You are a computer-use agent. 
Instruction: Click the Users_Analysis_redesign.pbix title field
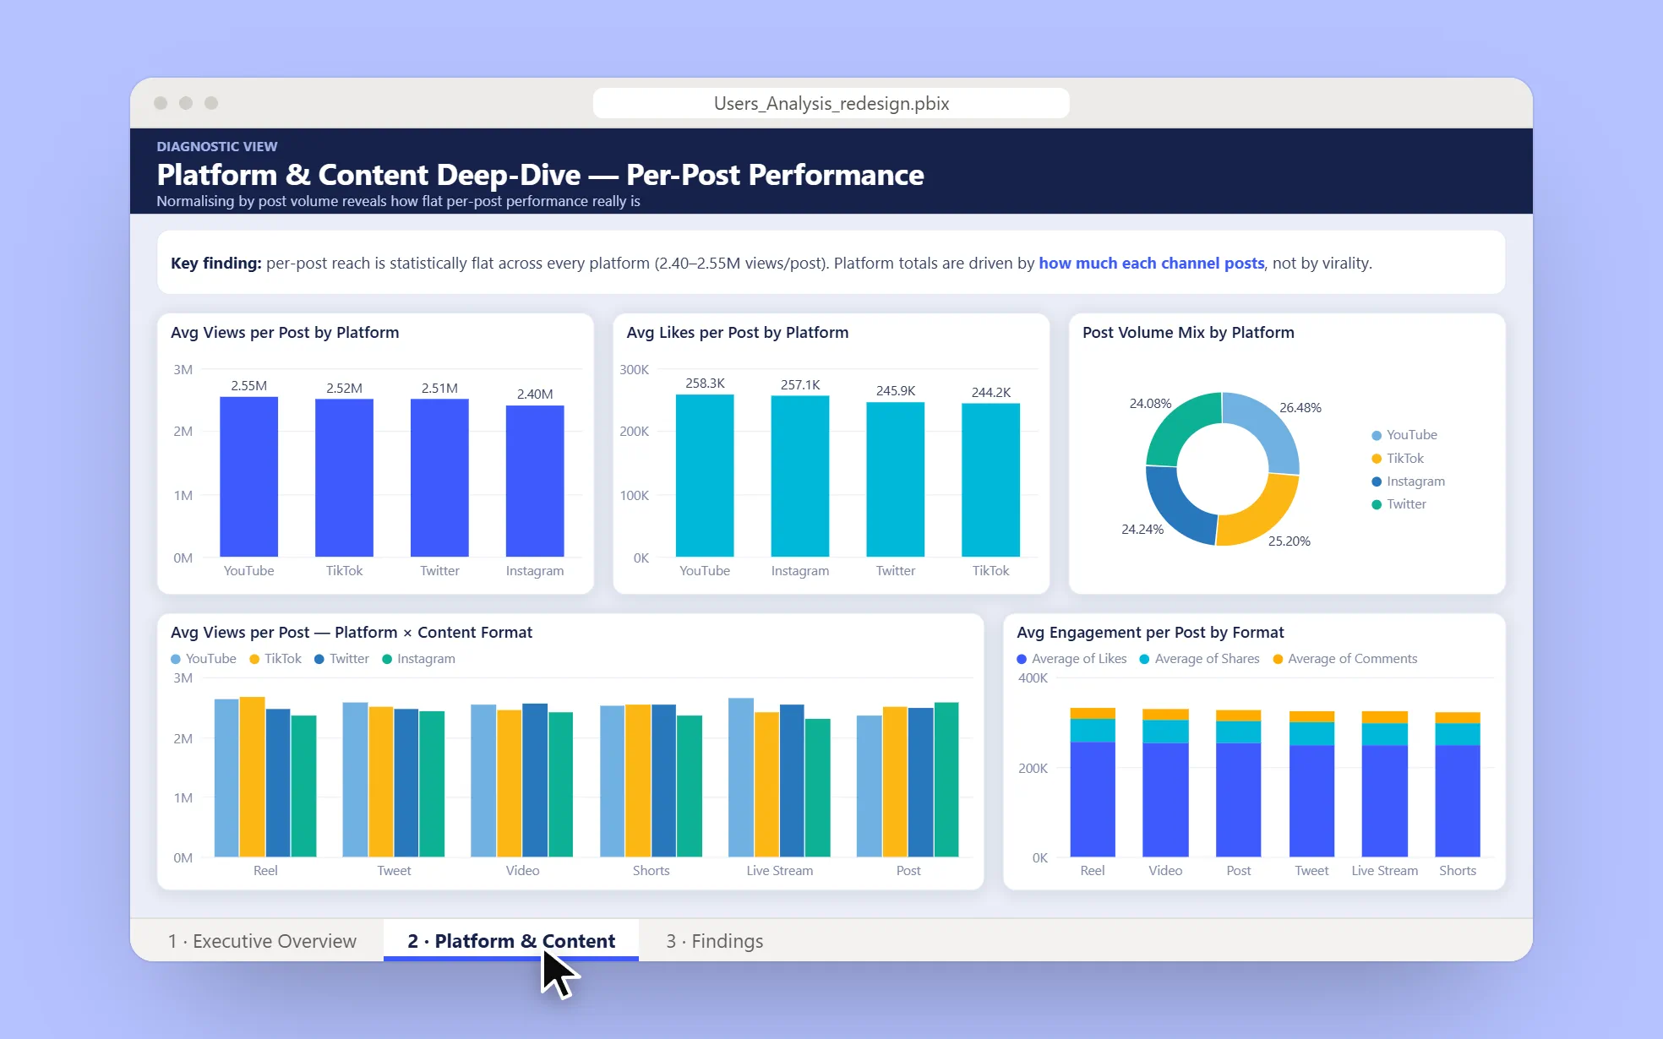831,103
